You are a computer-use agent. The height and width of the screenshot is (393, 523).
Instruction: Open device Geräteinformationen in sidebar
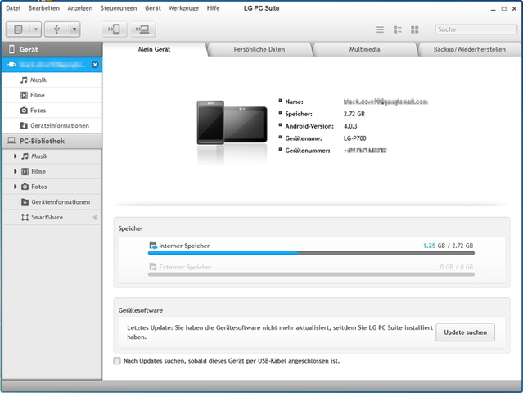click(52, 126)
